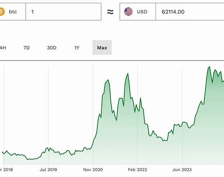Click the Jul 2019 axis label
Screen dimensions: 224x177
point(48,170)
